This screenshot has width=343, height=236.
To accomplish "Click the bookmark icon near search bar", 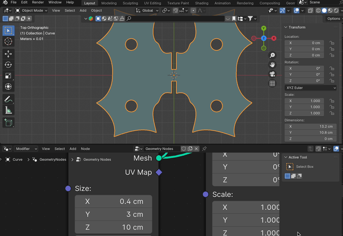I will [234, 19].
